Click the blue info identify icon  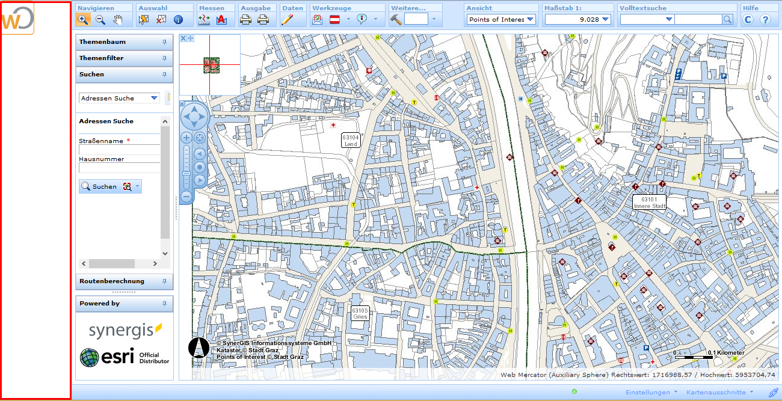coord(178,19)
